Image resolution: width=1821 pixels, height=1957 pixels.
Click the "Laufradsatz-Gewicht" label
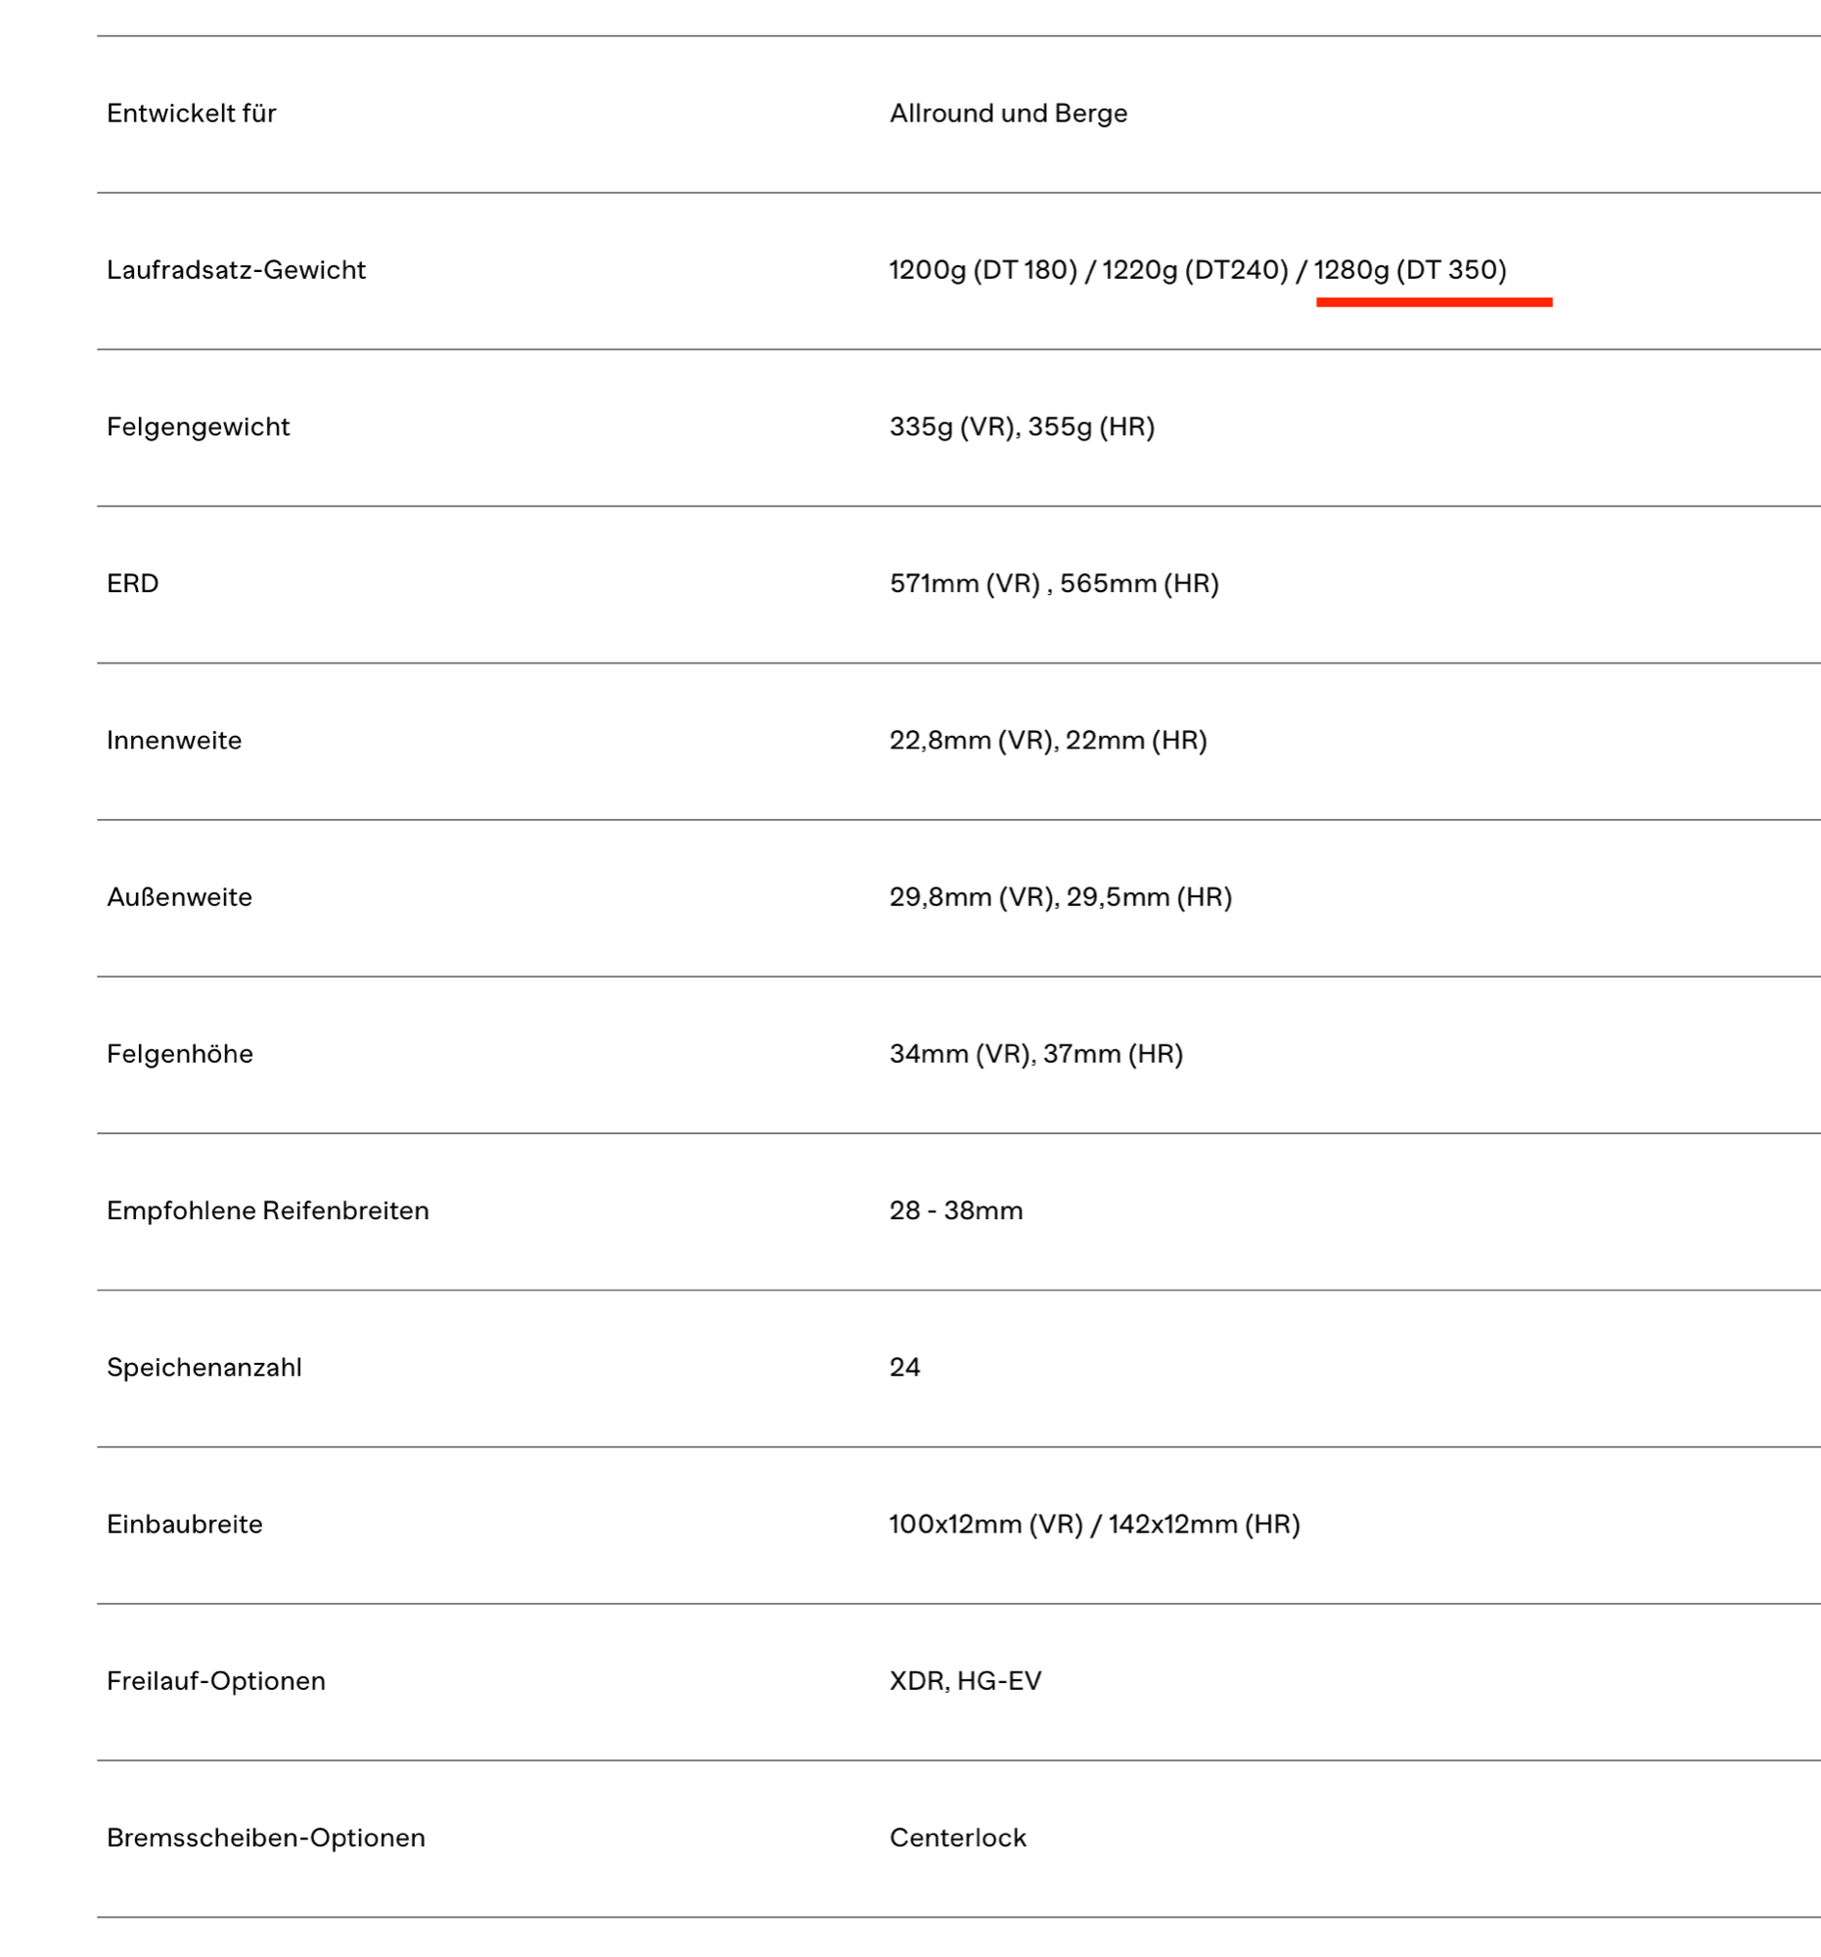236,270
